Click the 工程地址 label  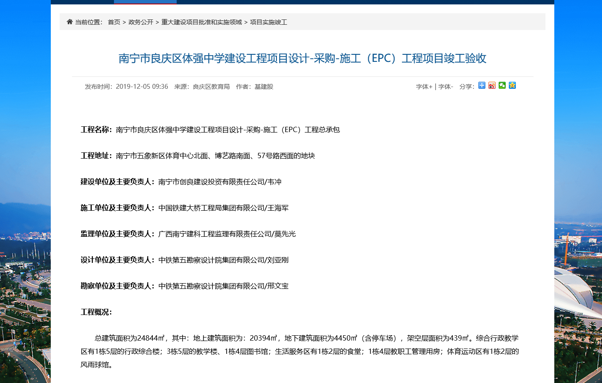(x=96, y=156)
